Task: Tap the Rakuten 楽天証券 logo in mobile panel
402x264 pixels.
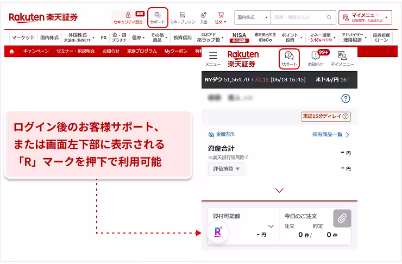Action: point(243,59)
